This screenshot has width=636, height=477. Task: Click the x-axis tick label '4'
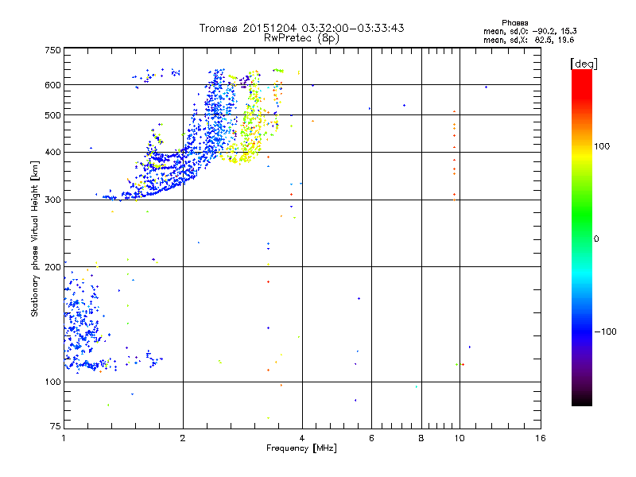click(x=302, y=438)
